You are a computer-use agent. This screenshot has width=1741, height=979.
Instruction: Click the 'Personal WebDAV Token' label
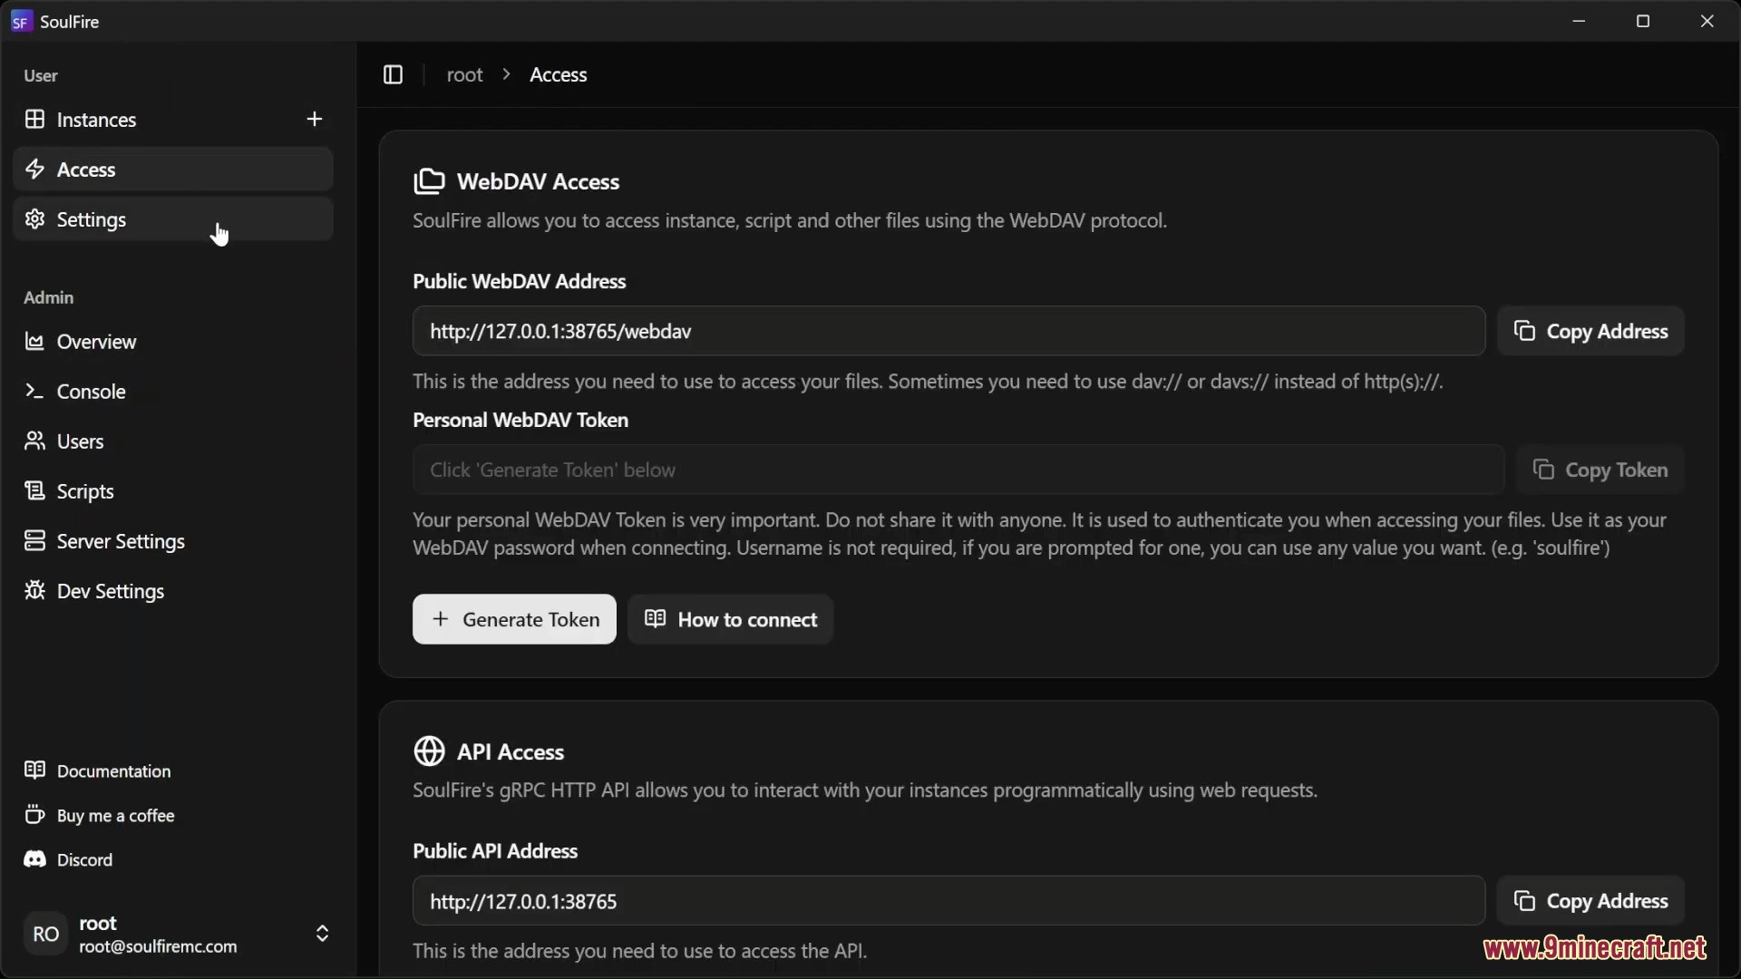coord(520,420)
